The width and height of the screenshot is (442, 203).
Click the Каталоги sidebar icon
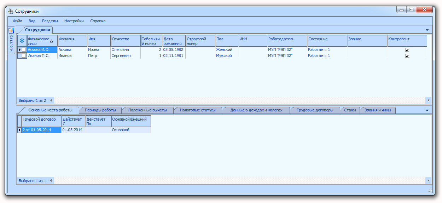[11, 31]
